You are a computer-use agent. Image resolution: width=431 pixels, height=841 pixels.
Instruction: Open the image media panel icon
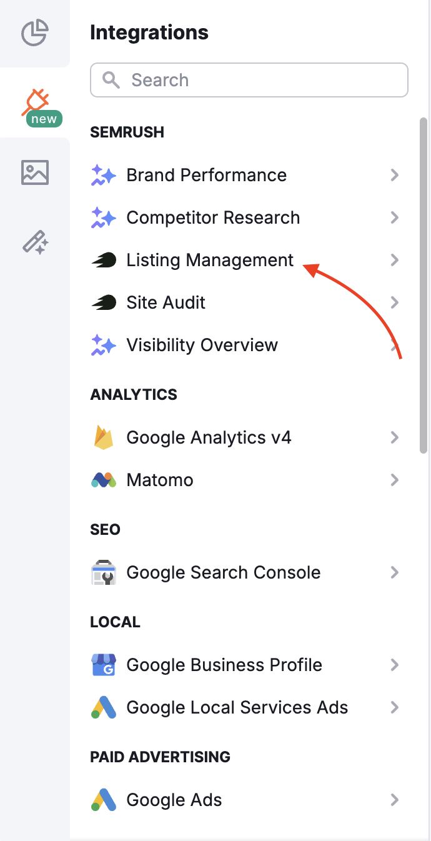point(34,172)
